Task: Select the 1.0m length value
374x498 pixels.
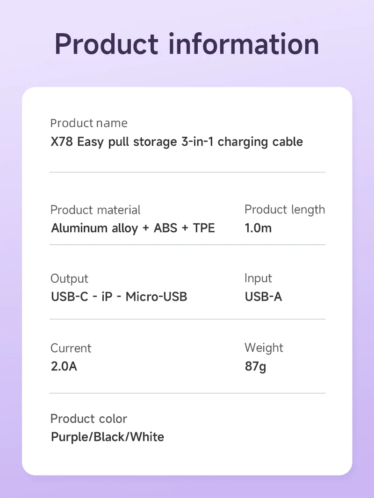Action: (x=258, y=228)
